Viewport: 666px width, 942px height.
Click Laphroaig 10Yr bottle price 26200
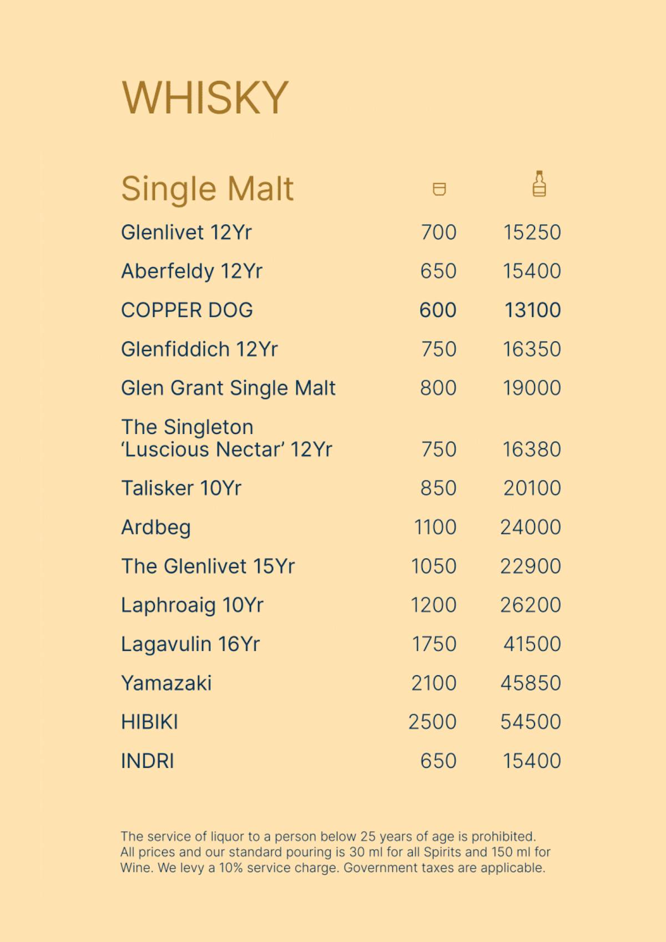pyautogui.click(x=531, y=605)
